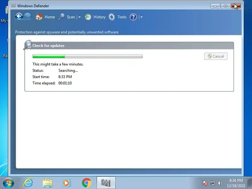Open the History clock icon

88,17
